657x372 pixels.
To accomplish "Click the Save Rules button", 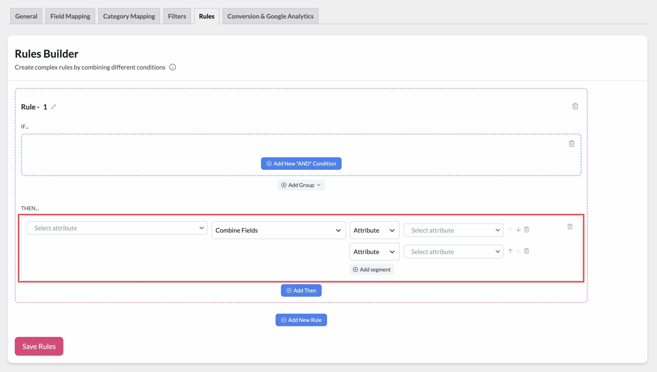I will [39, 346].
